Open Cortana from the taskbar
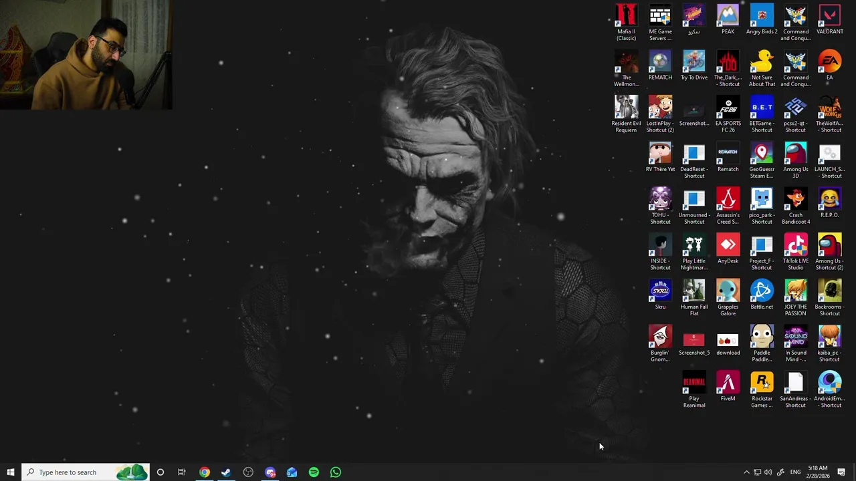Image resolution: width=856 pixels, height=481 pixels. pos(160,472)
